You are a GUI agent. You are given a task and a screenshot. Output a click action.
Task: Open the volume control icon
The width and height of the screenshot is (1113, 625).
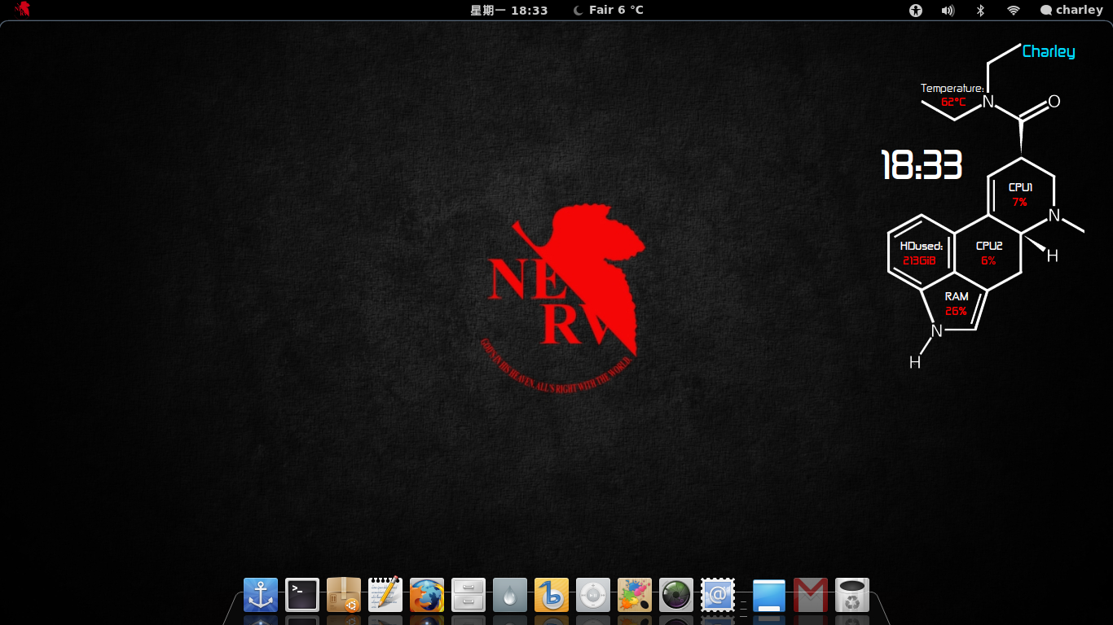(x=948, y=11)
